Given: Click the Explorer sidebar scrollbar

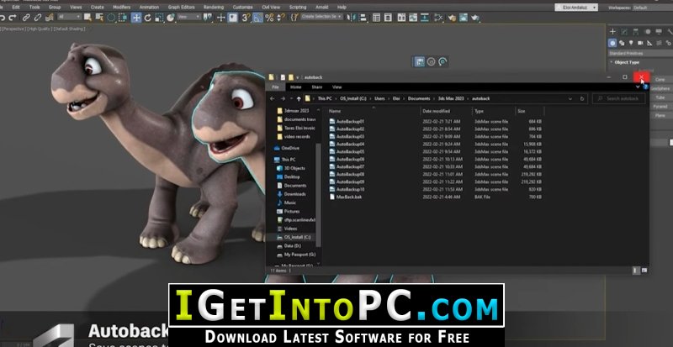Looking at the screenshot, I should (x=318, y=195).
